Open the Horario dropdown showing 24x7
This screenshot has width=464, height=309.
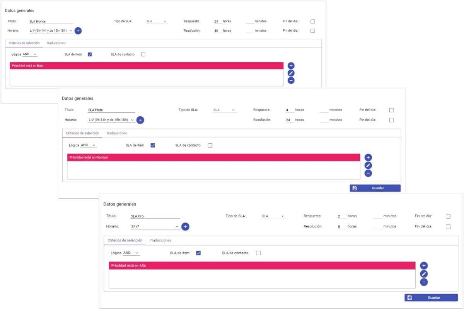coord(155,227)
